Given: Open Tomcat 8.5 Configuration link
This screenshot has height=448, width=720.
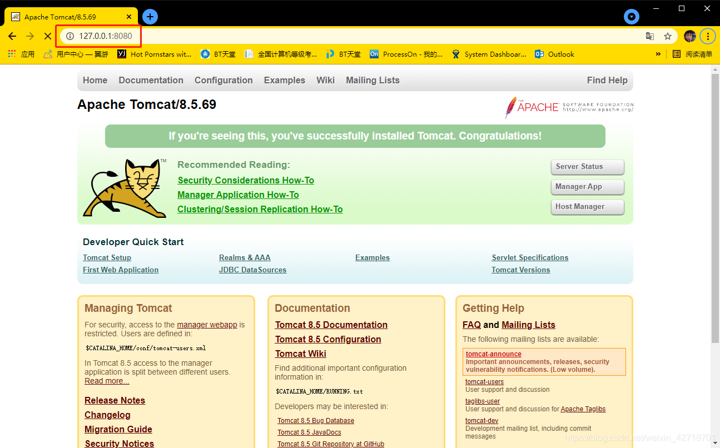Looking at the screenshot, I should [328, 339].
